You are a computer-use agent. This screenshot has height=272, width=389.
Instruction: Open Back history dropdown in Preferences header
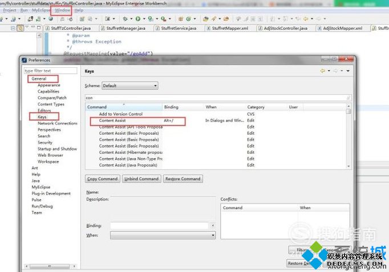coord(329,71)
